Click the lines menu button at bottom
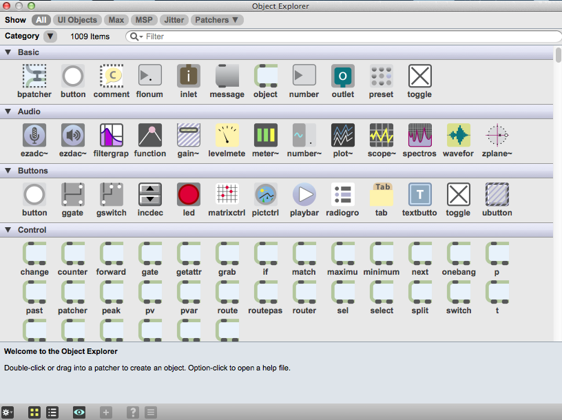Viewport: 562px width, 420px height. 151,412
